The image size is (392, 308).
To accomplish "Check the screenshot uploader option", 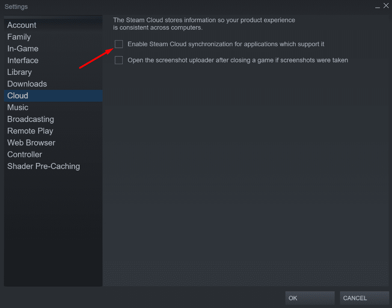I will [x=119, y=60].
